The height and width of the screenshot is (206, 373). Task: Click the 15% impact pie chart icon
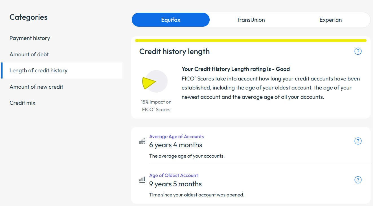point(156,81)
